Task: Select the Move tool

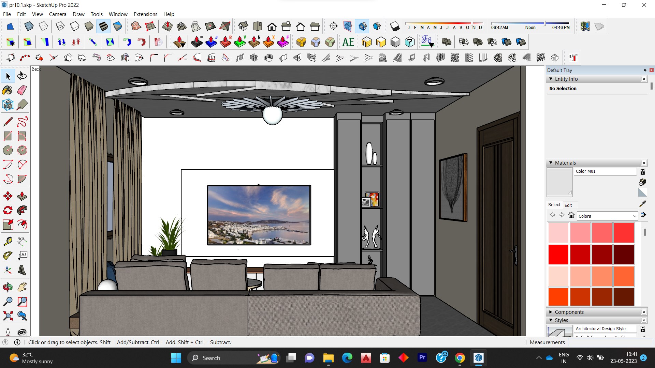Action: [8, 196]
